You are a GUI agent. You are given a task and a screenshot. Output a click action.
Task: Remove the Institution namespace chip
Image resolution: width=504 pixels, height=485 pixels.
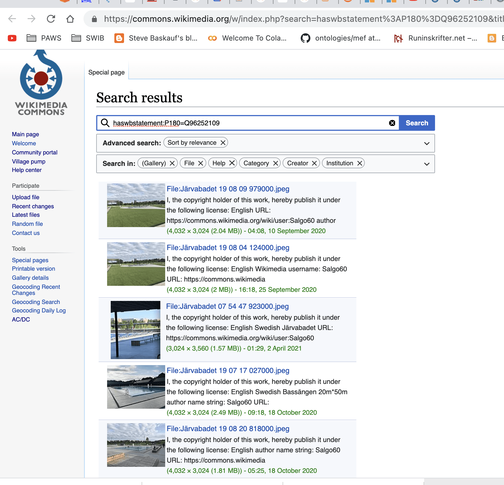pyautogui.click(x=360, y=163)
